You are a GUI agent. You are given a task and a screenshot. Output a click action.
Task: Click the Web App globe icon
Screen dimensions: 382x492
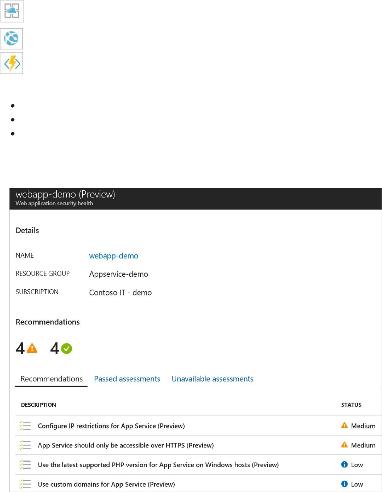tap(11, 39)
